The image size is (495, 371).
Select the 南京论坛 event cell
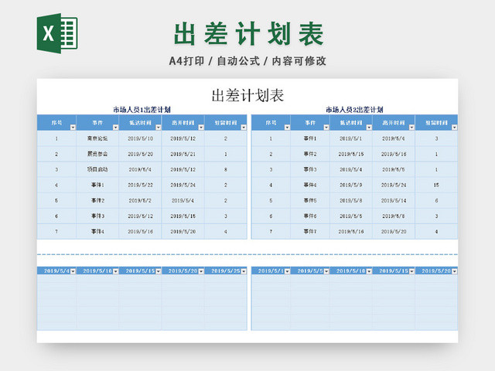point(97,138)
